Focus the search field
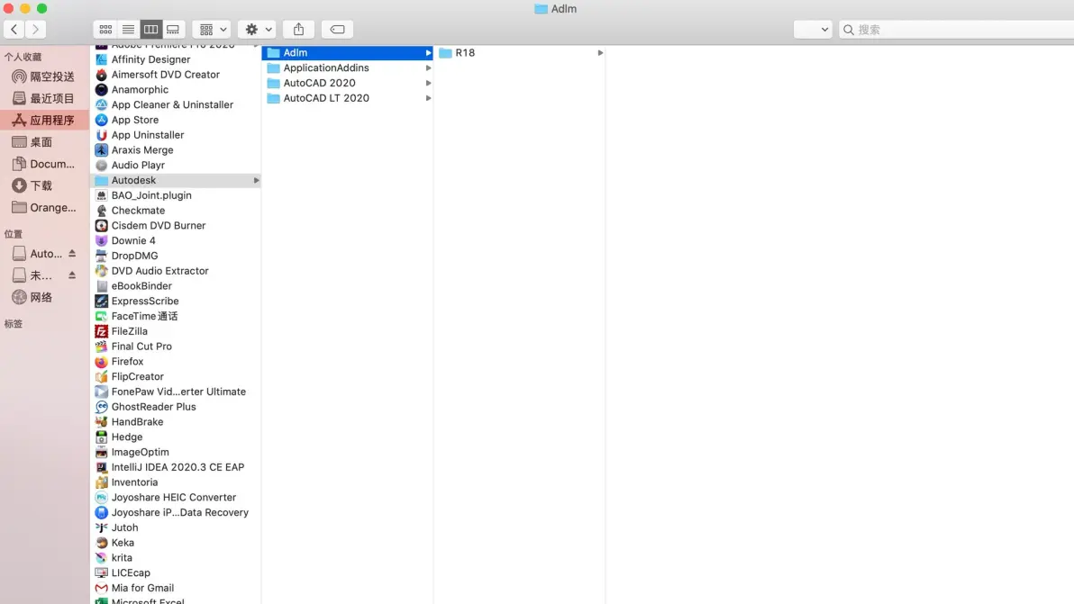Image resolution: width=1074 pixels, height=604 pixels. click(x=956, y=30)
